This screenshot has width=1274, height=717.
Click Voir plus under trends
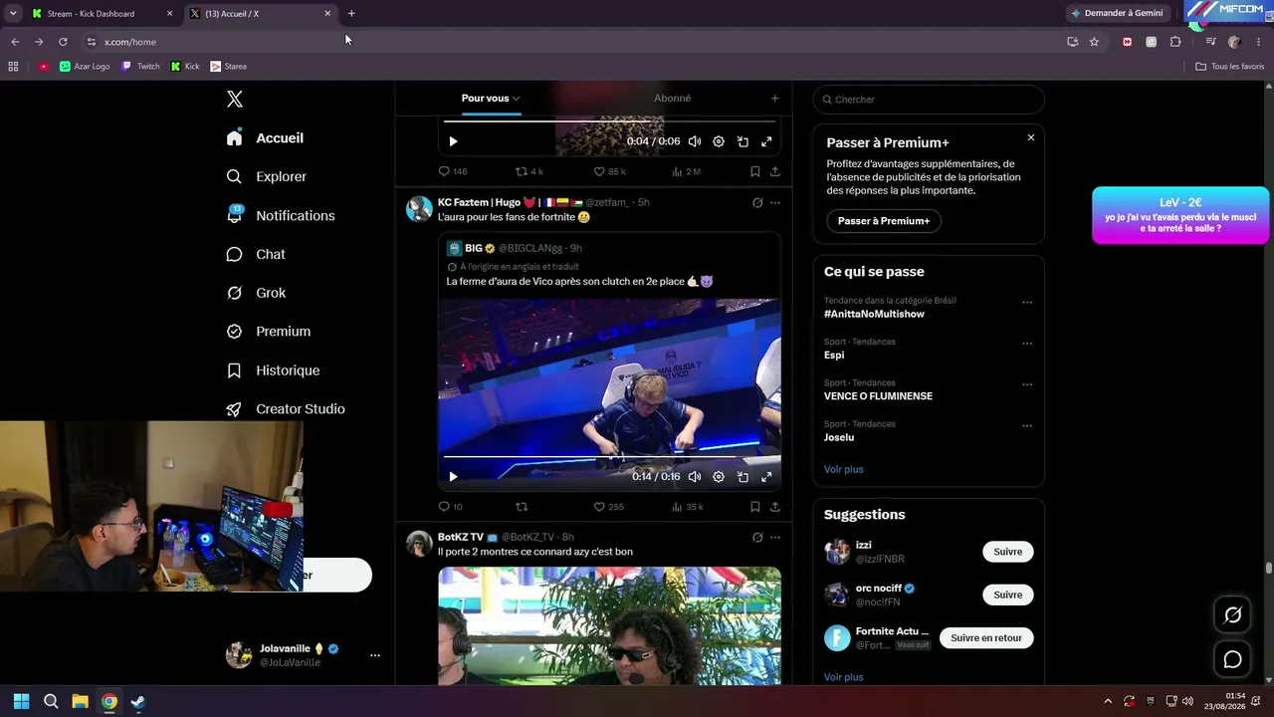844,469
